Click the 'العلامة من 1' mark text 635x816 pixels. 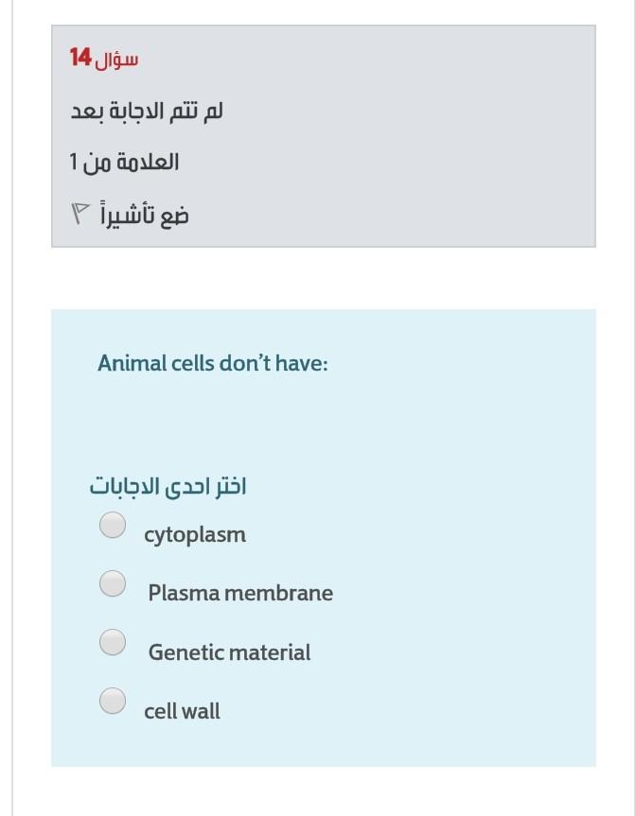pyautogui.click(x=124, y=163)
